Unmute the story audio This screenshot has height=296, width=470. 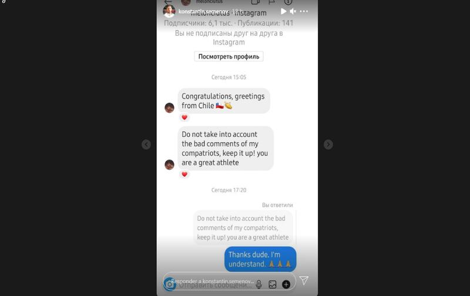click(293, 11)
